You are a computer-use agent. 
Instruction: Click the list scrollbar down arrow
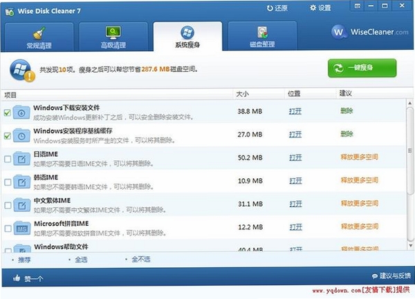(410, 246)
